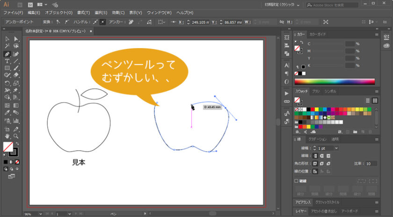Select the Eraser tool
This screenshot has width=393, height=217.
[x=16, y=75]
